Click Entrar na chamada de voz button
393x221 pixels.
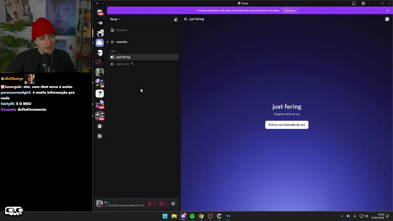coord(287,125)
